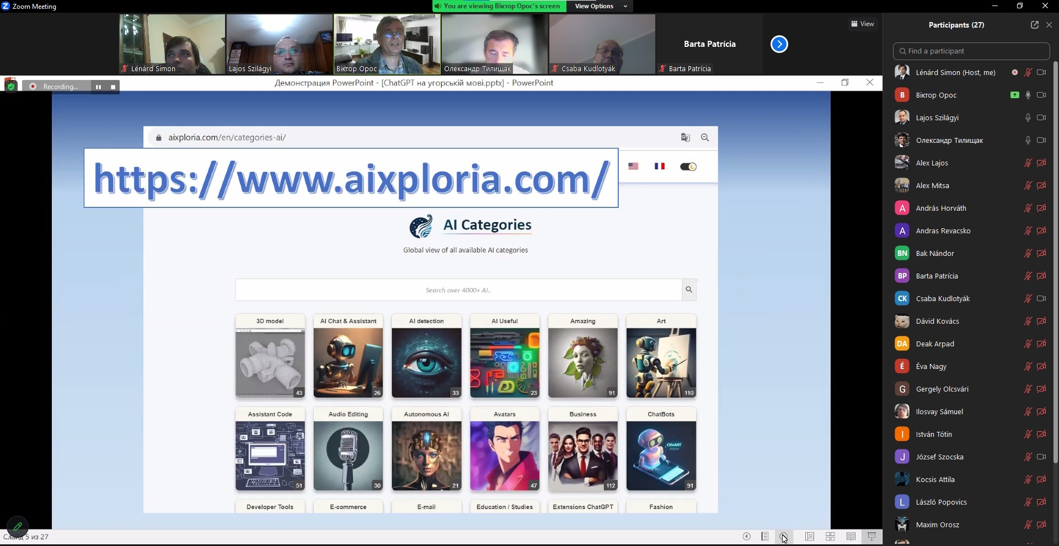Click the green encryption shield icon
The width and height of the screenshot is (1059, 546).
10,86
